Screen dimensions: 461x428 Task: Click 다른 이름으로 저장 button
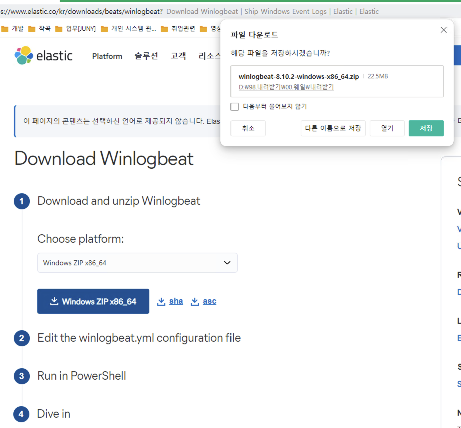(x=333, y=128)
